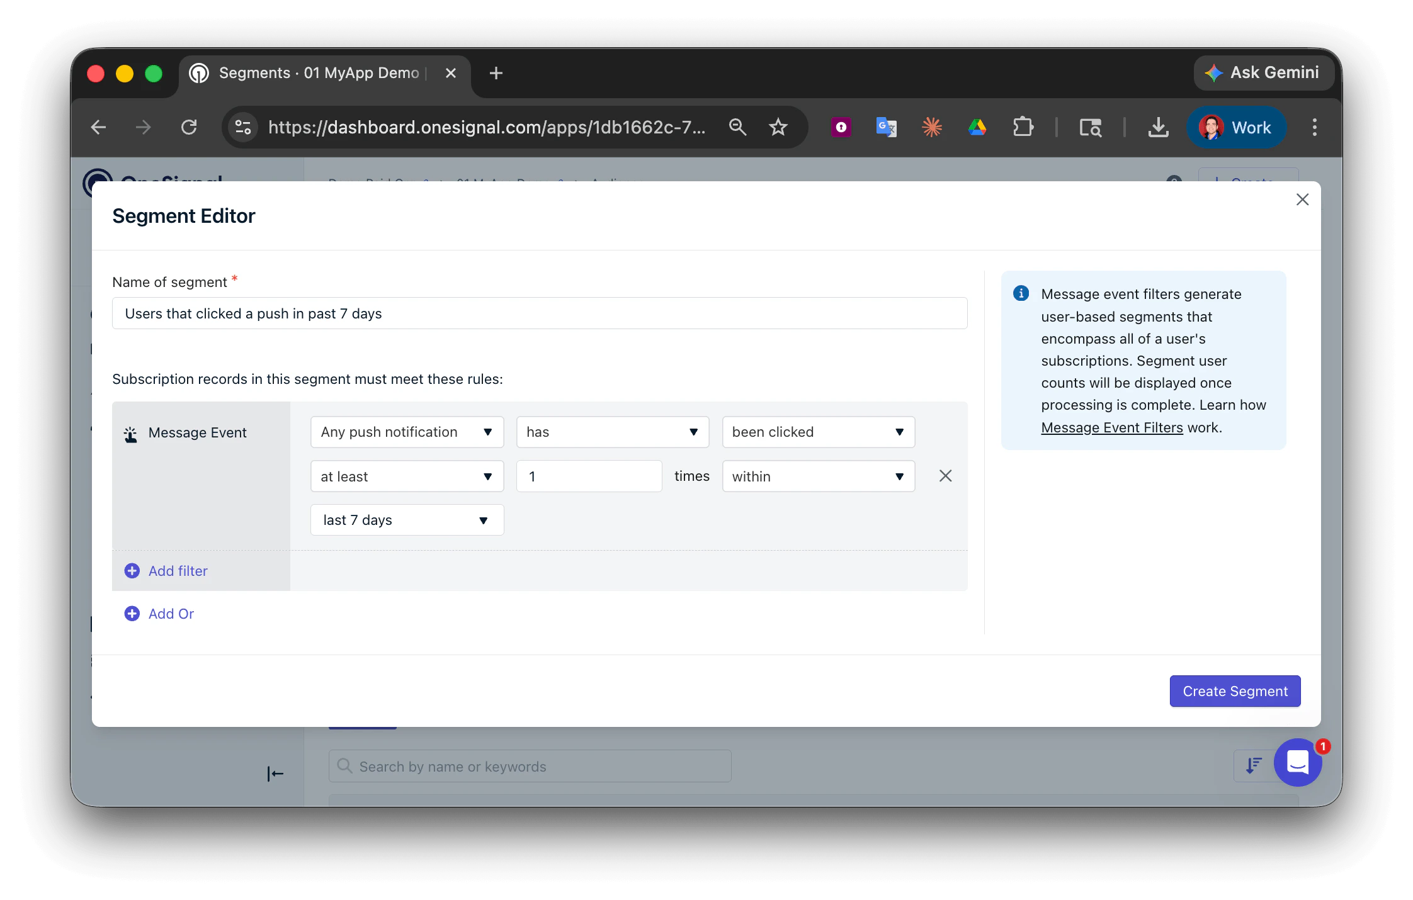Reload the OneSignal dashboard page
This screenshot has width=1413, height=900.
coord(190,127)
